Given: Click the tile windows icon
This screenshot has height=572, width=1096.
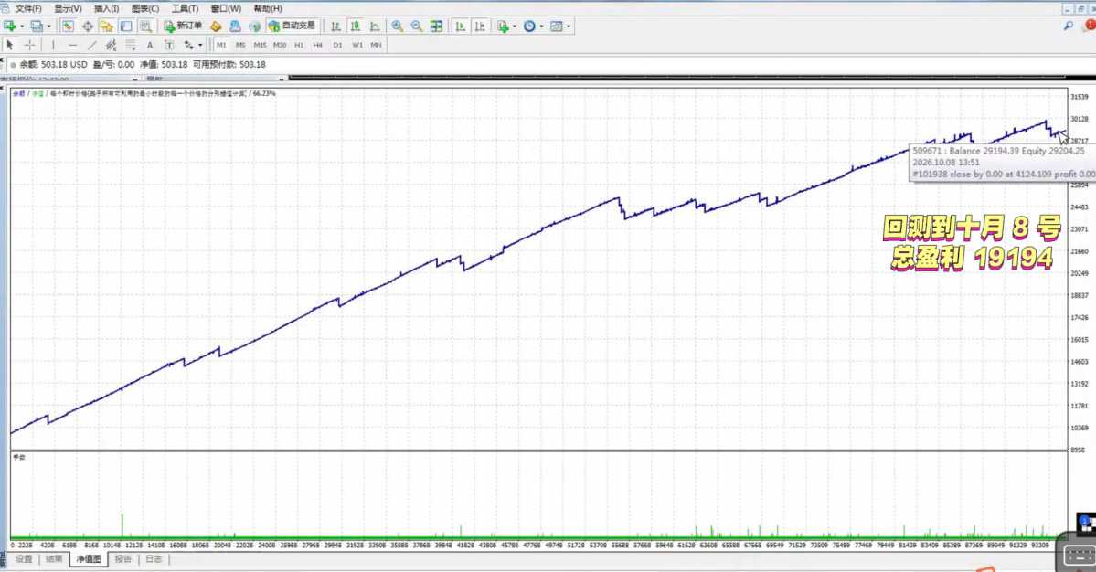Looking at the screenshot, I should coord(436,26).
